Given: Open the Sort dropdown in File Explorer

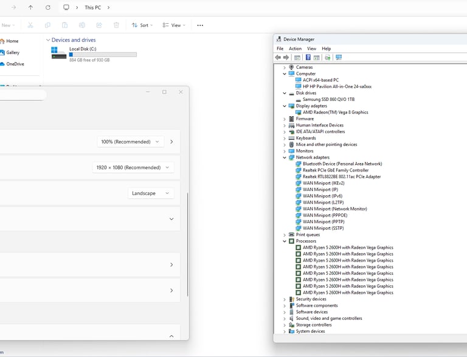Looking at the screenshot, I should [142, 26].
